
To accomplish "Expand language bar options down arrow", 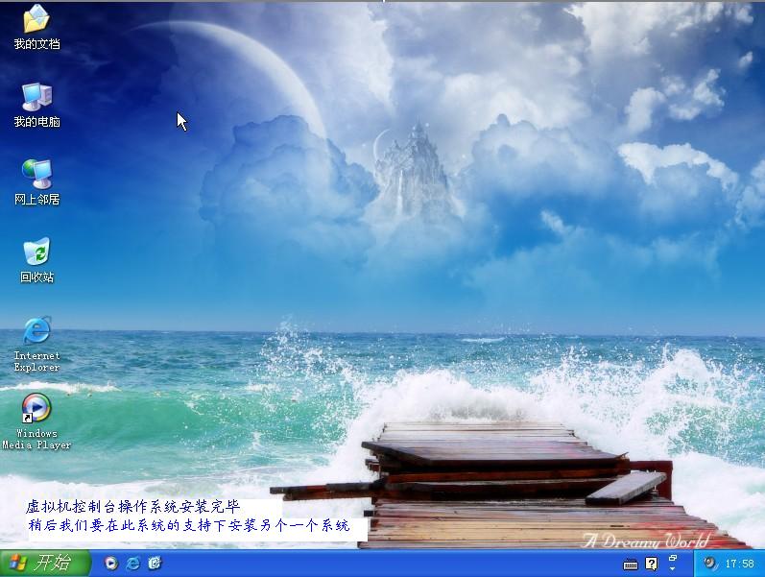I will [673, 569].
